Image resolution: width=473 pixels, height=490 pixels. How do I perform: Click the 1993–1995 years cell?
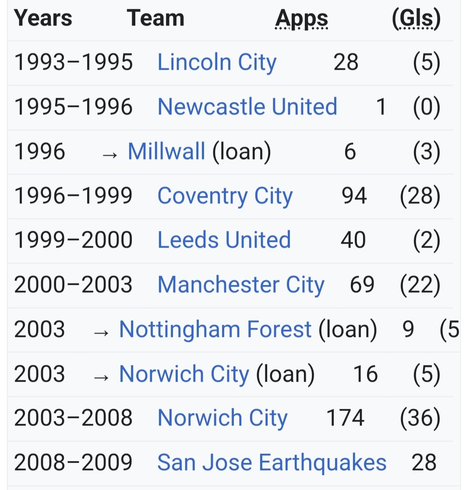(x=74, y=62)
